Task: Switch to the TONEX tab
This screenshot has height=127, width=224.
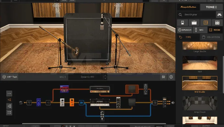Action: pyautogui.click(x=211, y=7)
